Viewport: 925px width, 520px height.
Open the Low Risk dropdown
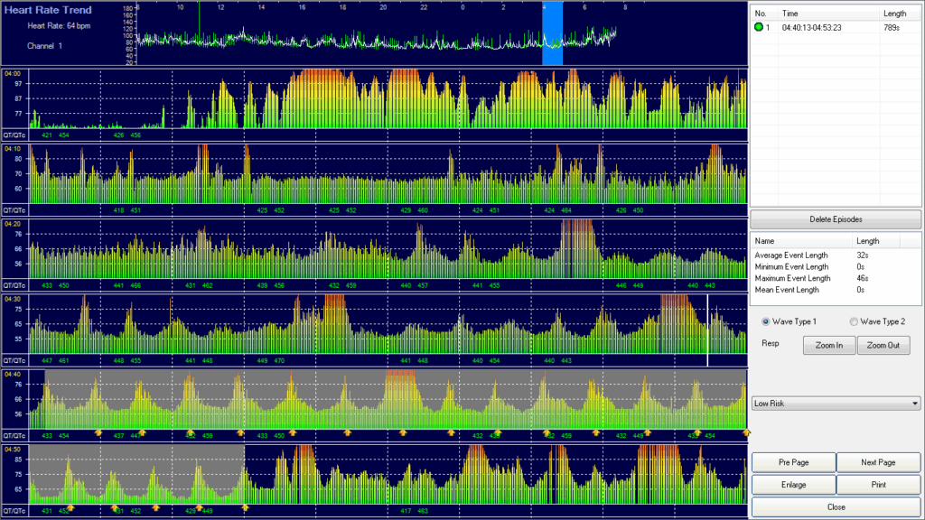[836, 404]
